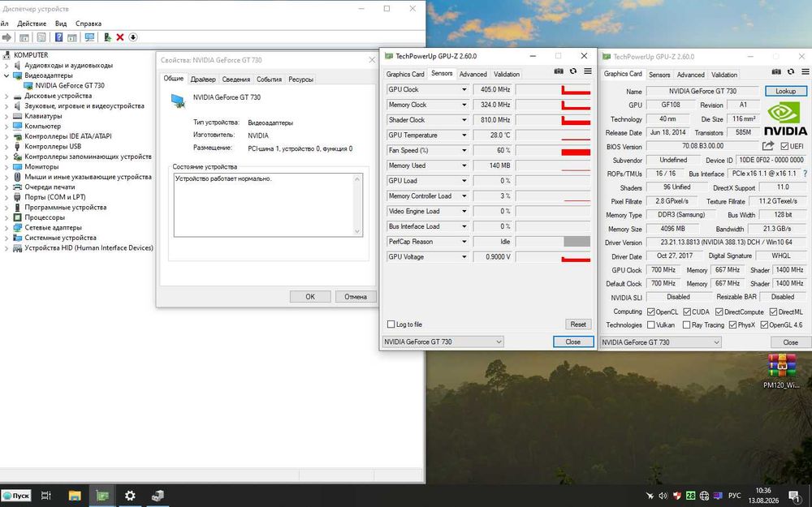Expand the Дисковые устройства tree node

click(6, 96)
